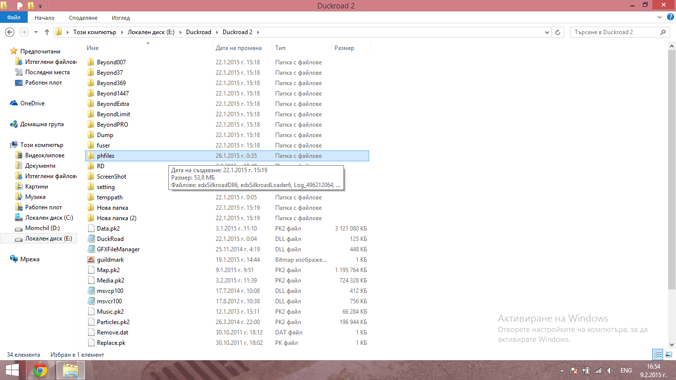Sort by Тип column header
Image resolution: width=676 pixels, height=380 pixels.
pos(281,48)
